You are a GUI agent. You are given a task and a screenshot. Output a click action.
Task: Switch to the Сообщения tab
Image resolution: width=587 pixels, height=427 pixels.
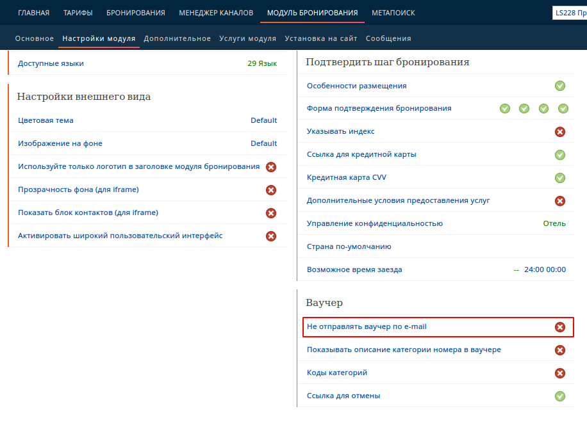[x=388, y=38]
